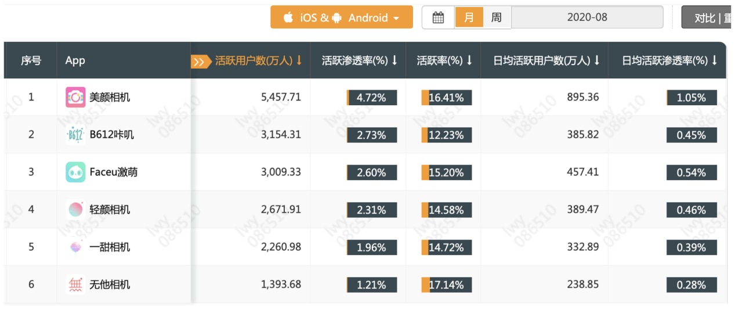Click the 美颜相机 app icon

pyautogui.click(x=75, y=97)
